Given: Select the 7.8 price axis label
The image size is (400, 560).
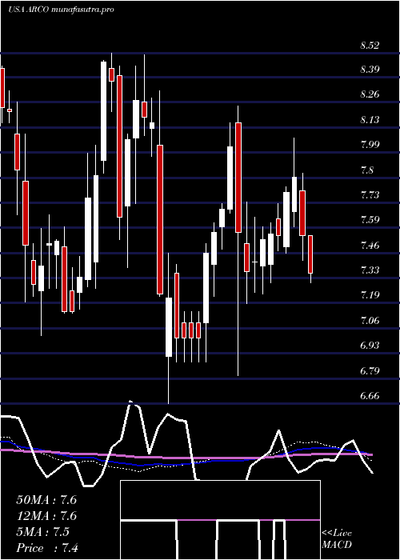Looking at the screenshot, I should (367, 170).
